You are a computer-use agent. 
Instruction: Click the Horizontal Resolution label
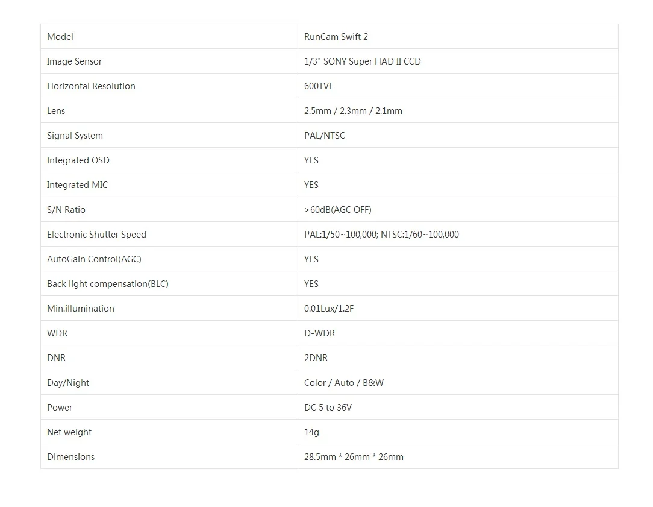(x=91, y=86)
